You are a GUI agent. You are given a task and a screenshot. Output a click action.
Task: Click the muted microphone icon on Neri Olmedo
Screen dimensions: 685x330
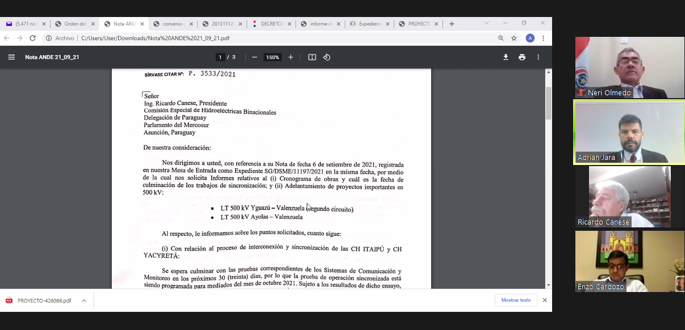coord(581,93)
